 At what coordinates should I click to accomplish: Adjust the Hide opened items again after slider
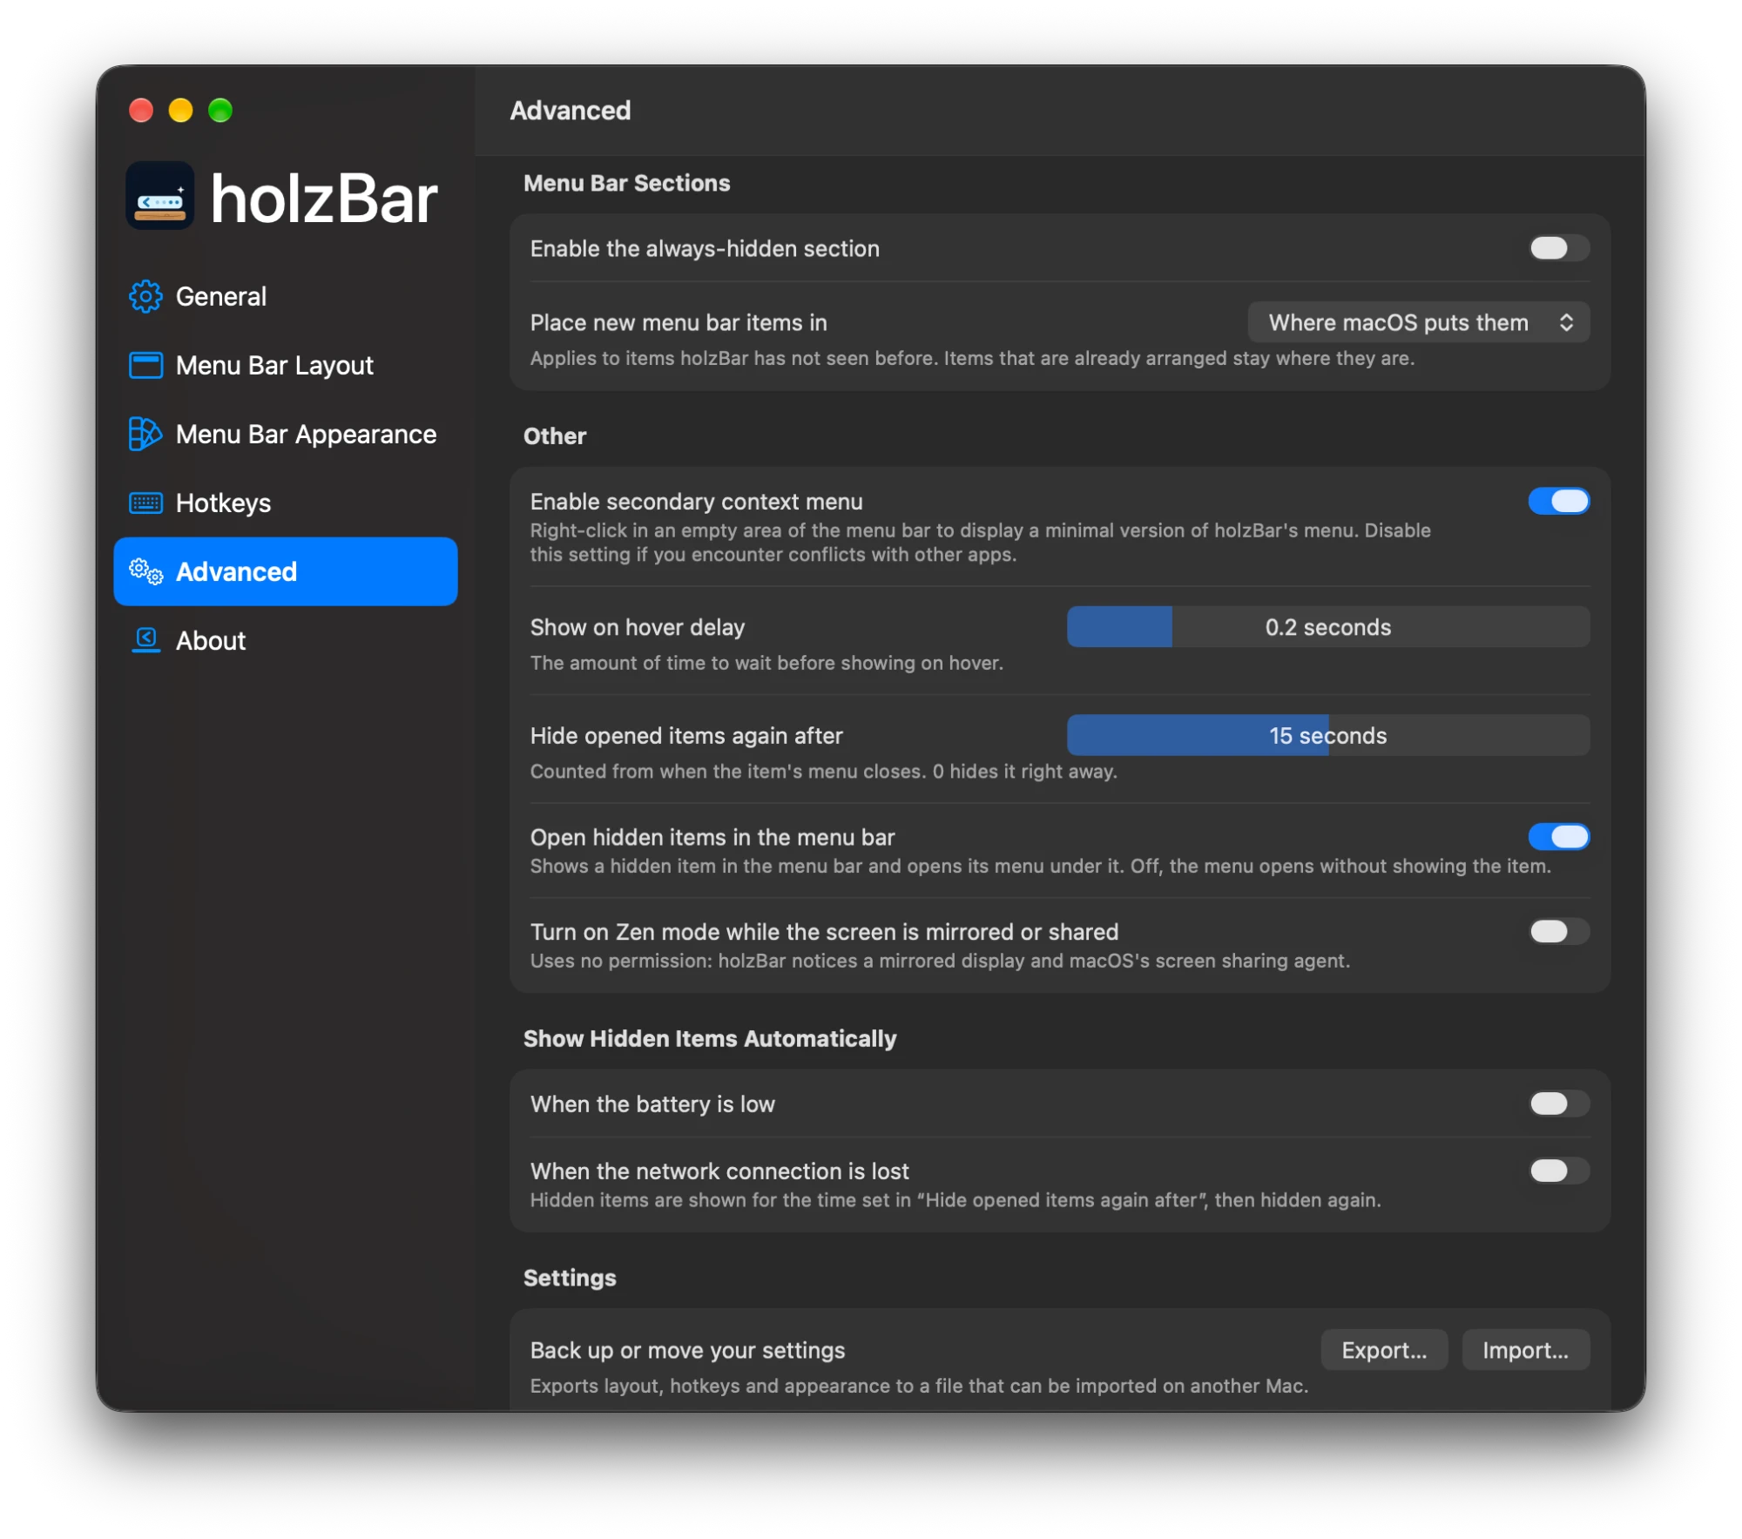click(1328, 736)
